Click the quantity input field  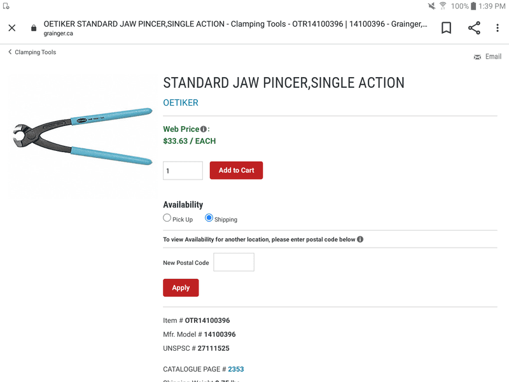click(183, 171)
